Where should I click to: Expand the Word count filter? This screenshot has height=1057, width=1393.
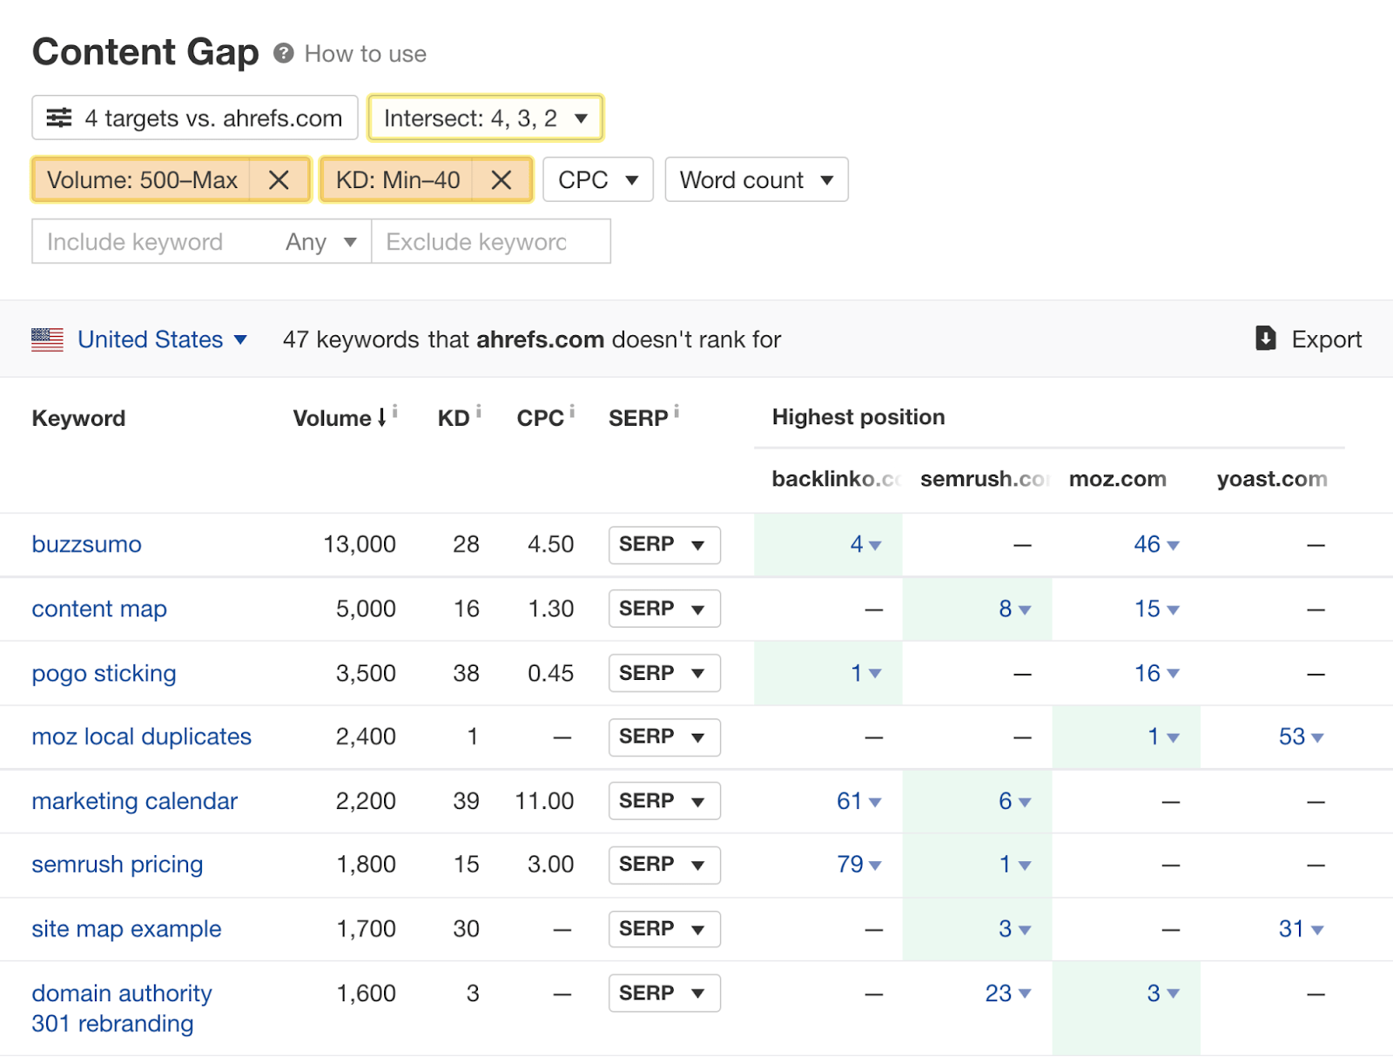click(x=756, y=180)
